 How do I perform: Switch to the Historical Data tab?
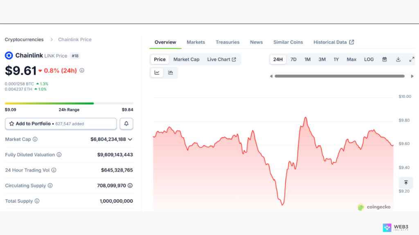point(333,42)
